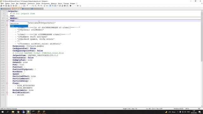Toggle indent guide display icon

(x=55, y=6)
